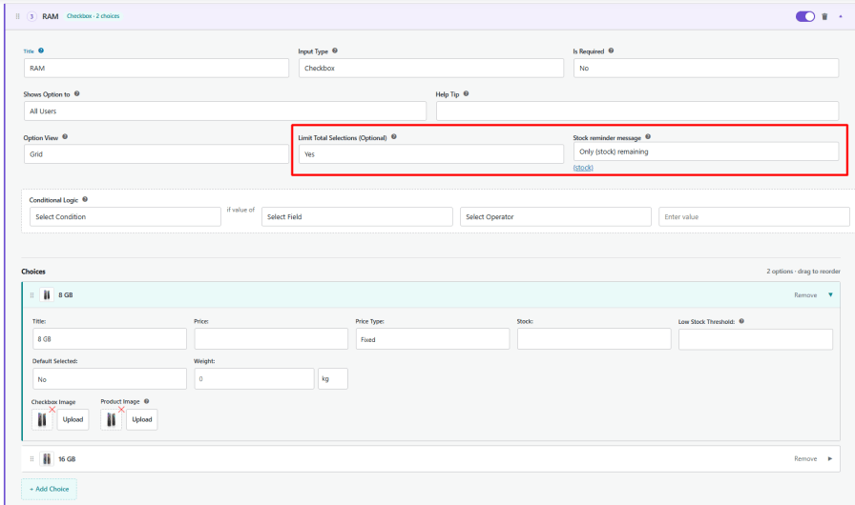Click the Product Image help icon
This screenshot has height=505, width=855.
[146, 401]
